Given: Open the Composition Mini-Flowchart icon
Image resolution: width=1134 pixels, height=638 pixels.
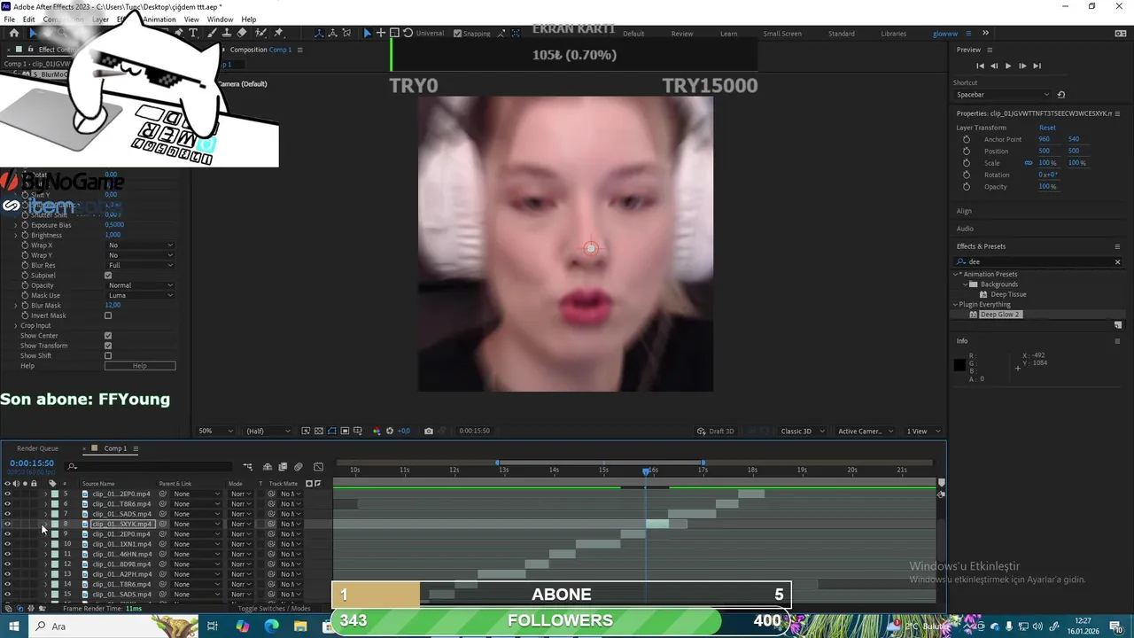Looking at the screenshot, I should [248, 466].
